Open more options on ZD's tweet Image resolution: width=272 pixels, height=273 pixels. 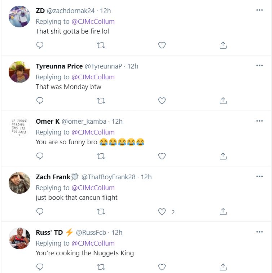click(259, 10)
